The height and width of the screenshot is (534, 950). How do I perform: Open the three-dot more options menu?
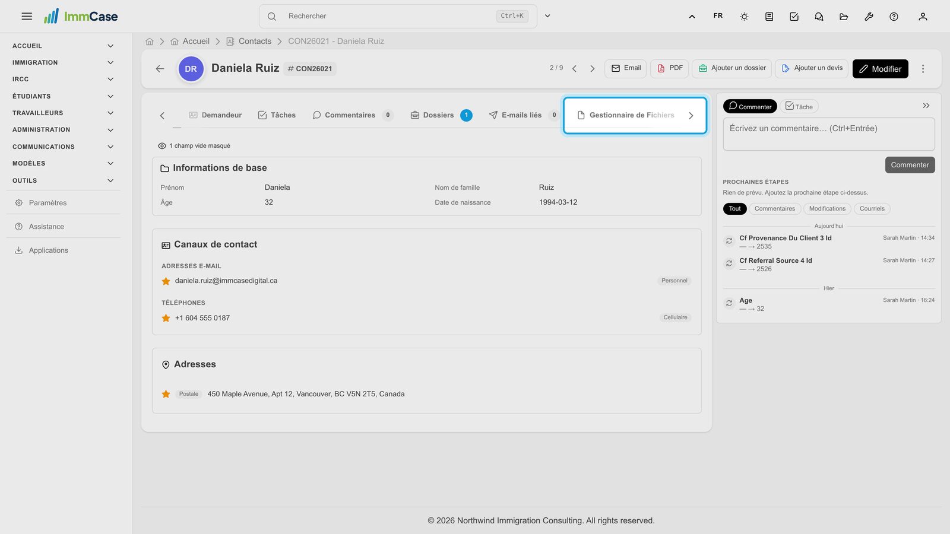(x=923, y=69)
